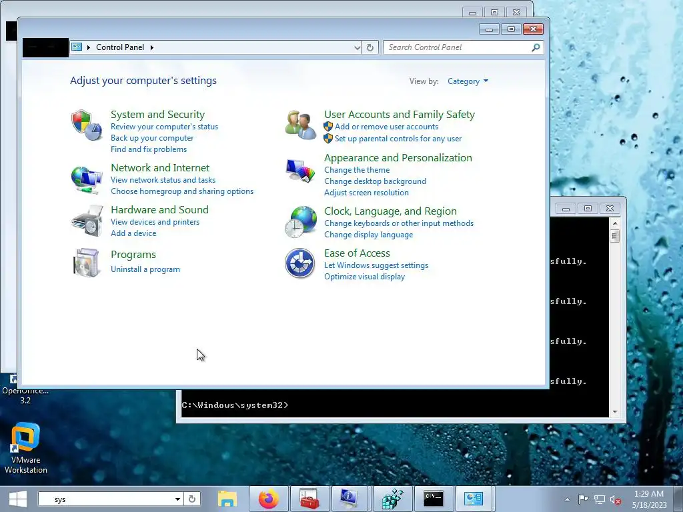683x512 pixels.
Task: Click Change desktop background
Action: click(x=375, y=181)
